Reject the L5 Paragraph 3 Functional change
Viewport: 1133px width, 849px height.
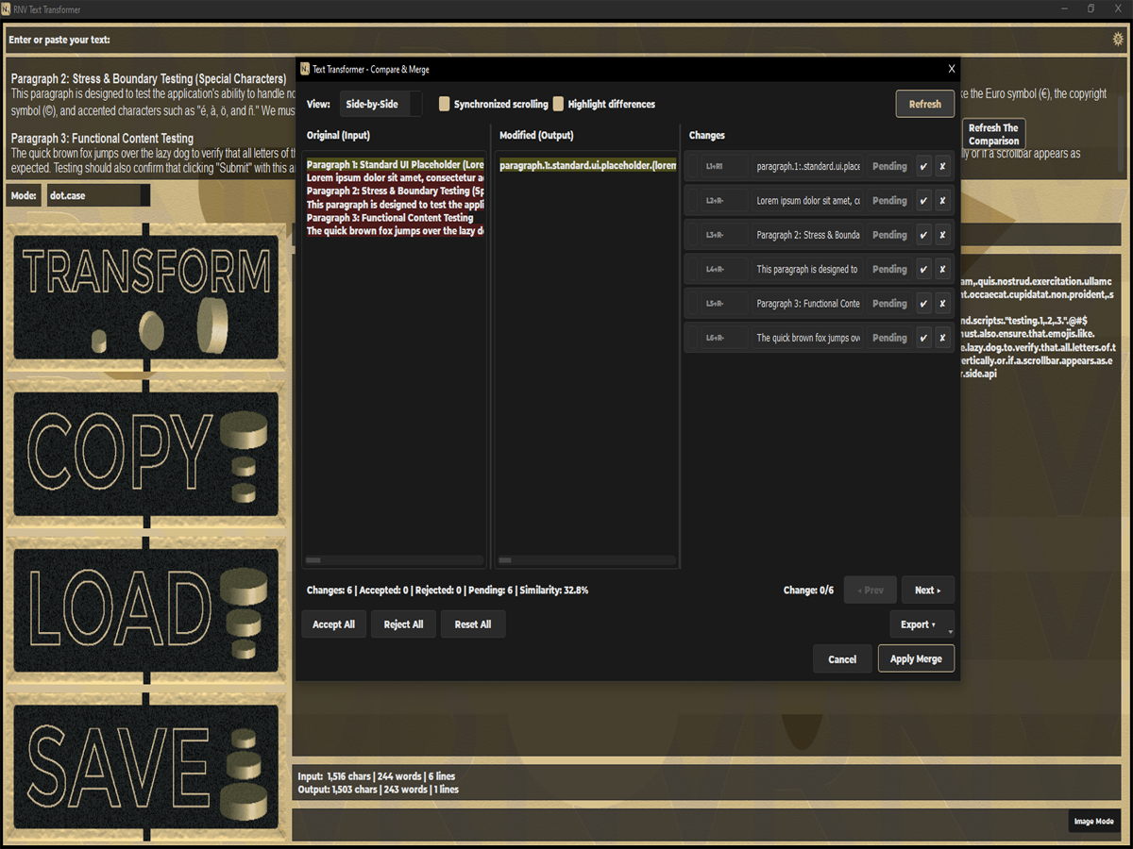click(x=942, y=304)
